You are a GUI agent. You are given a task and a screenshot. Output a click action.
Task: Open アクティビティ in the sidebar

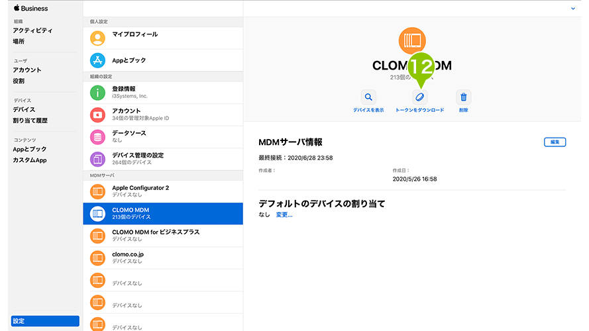(32, 30)
